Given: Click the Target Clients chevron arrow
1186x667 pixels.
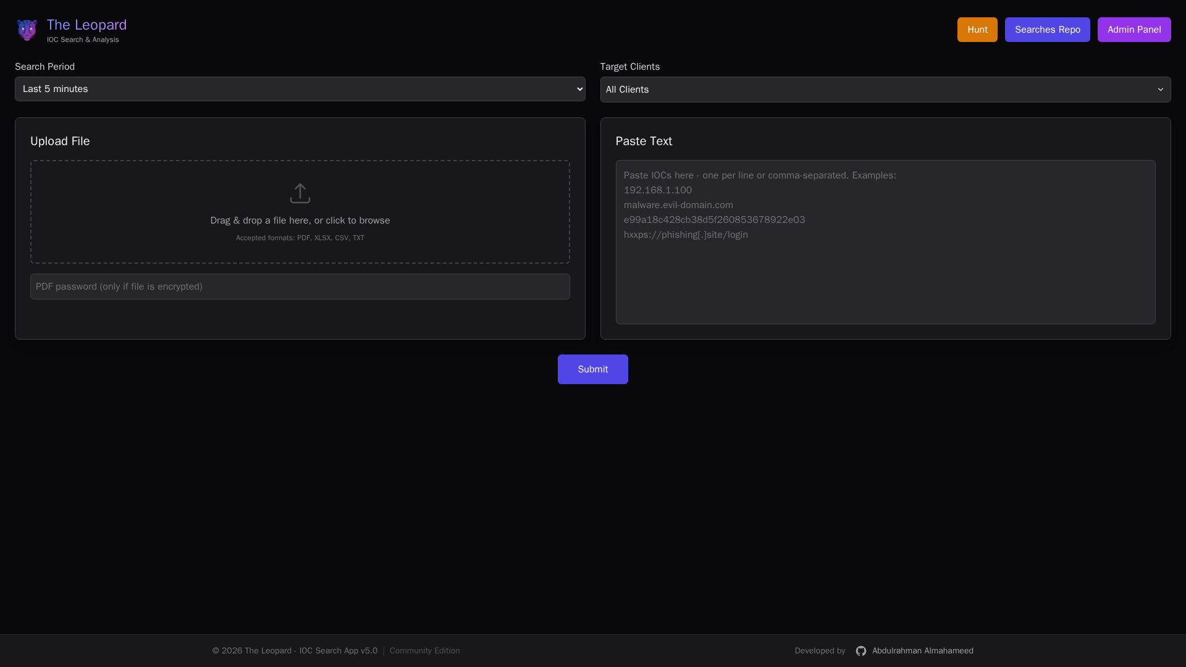Looking at the screenshot, I should [x=1160, y=90].
